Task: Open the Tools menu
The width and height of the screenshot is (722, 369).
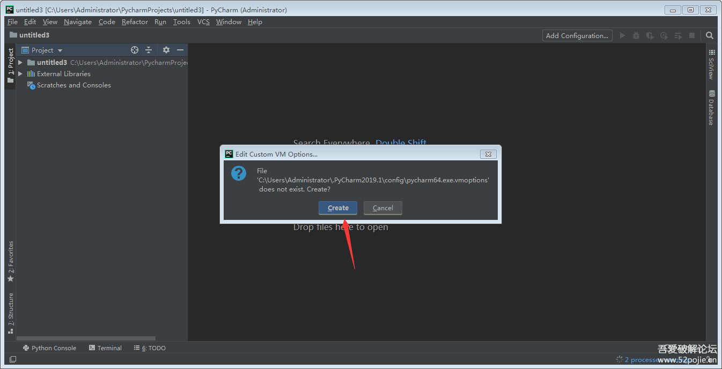Action: 182,22
